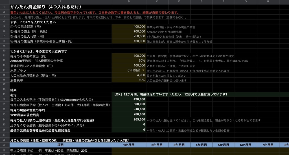289x155 pixels.
Task: Click the Amazon手数料・FBA費用等の合計率 label
Action: (36, 61)
